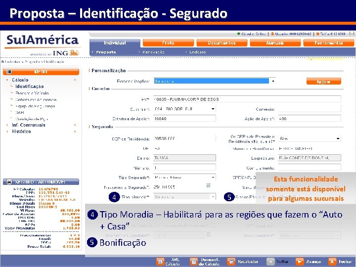The height and width of the screenshot is (267, 356).
Task: Click the corretor name field
Action: point(247,99)
